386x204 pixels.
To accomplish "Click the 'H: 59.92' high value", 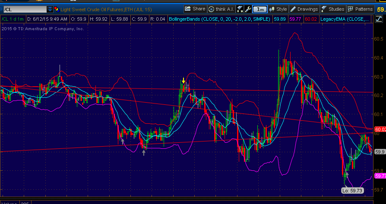I will click(x=98, y=19).
